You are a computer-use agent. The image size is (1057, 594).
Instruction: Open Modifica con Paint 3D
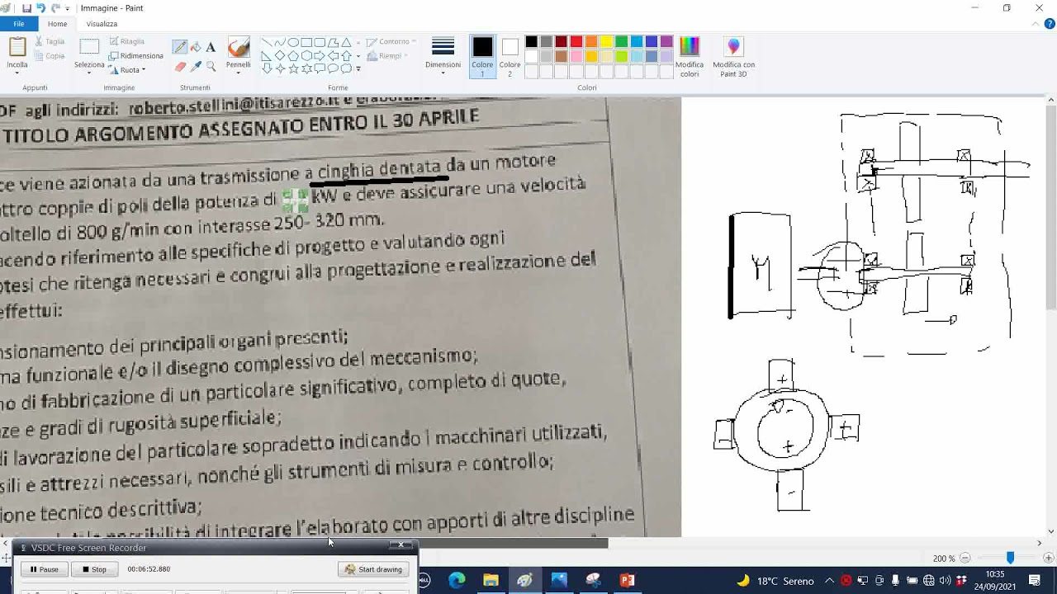point(733,57)
